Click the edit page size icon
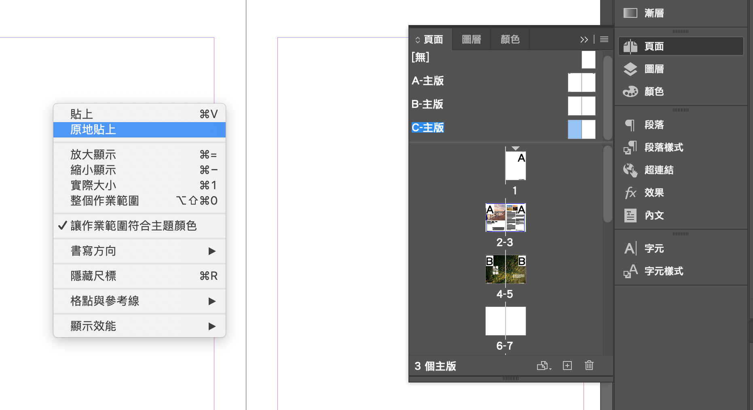The image size is (753, 410). click(544, 366)
